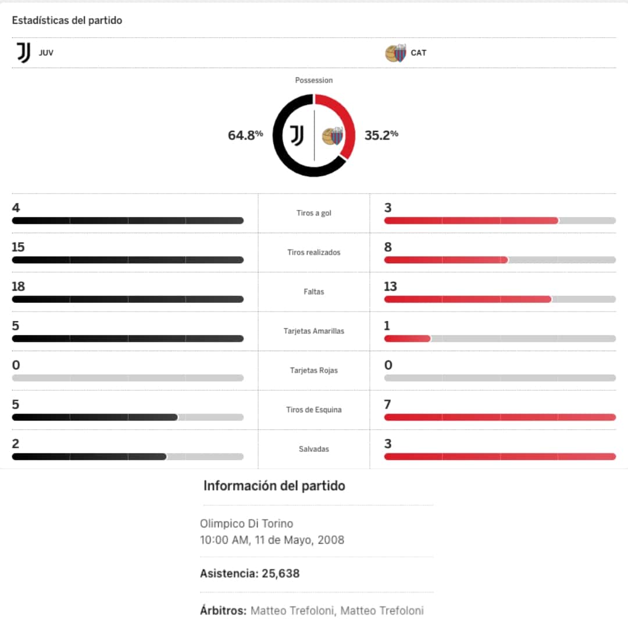
Task: Click Juventus 'Salvadas' black bar
Action: [x=89, y=456]
